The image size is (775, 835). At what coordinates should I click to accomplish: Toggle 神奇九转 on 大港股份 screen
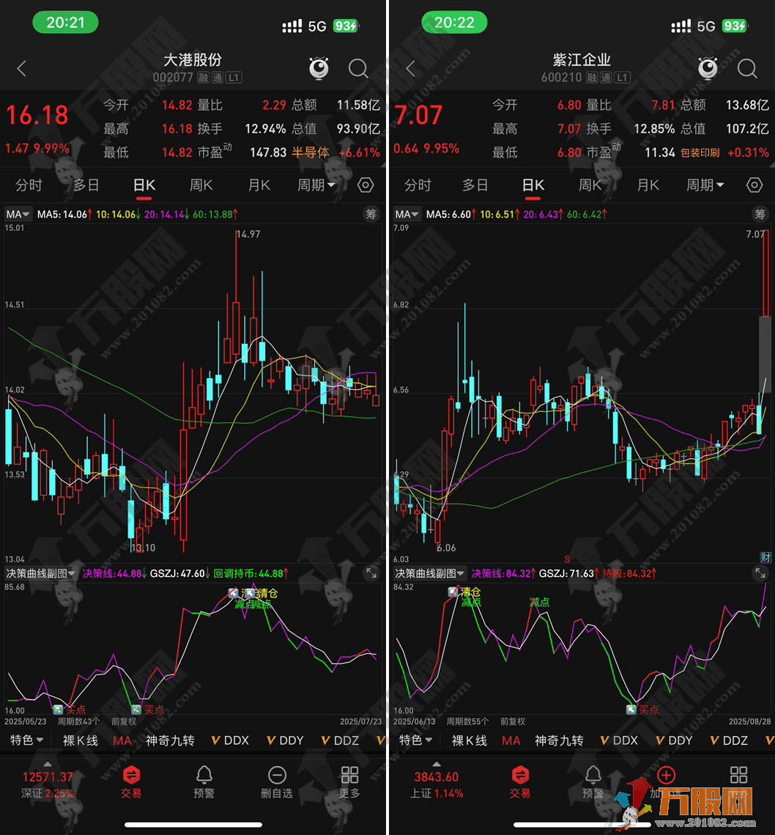(171, 740)
